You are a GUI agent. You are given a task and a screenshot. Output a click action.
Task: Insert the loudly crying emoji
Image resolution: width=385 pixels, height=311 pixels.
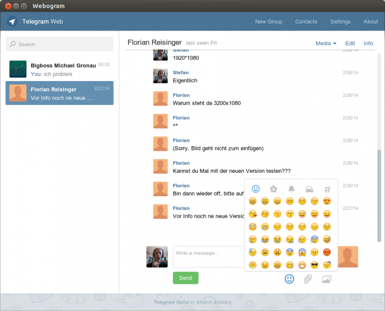click(x=277, y=239)
